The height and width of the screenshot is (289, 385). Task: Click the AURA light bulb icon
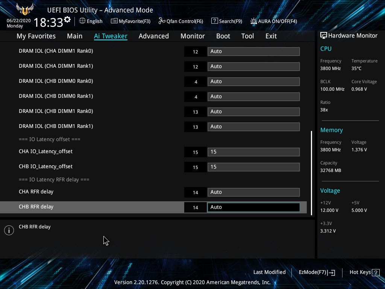[254, 21]
